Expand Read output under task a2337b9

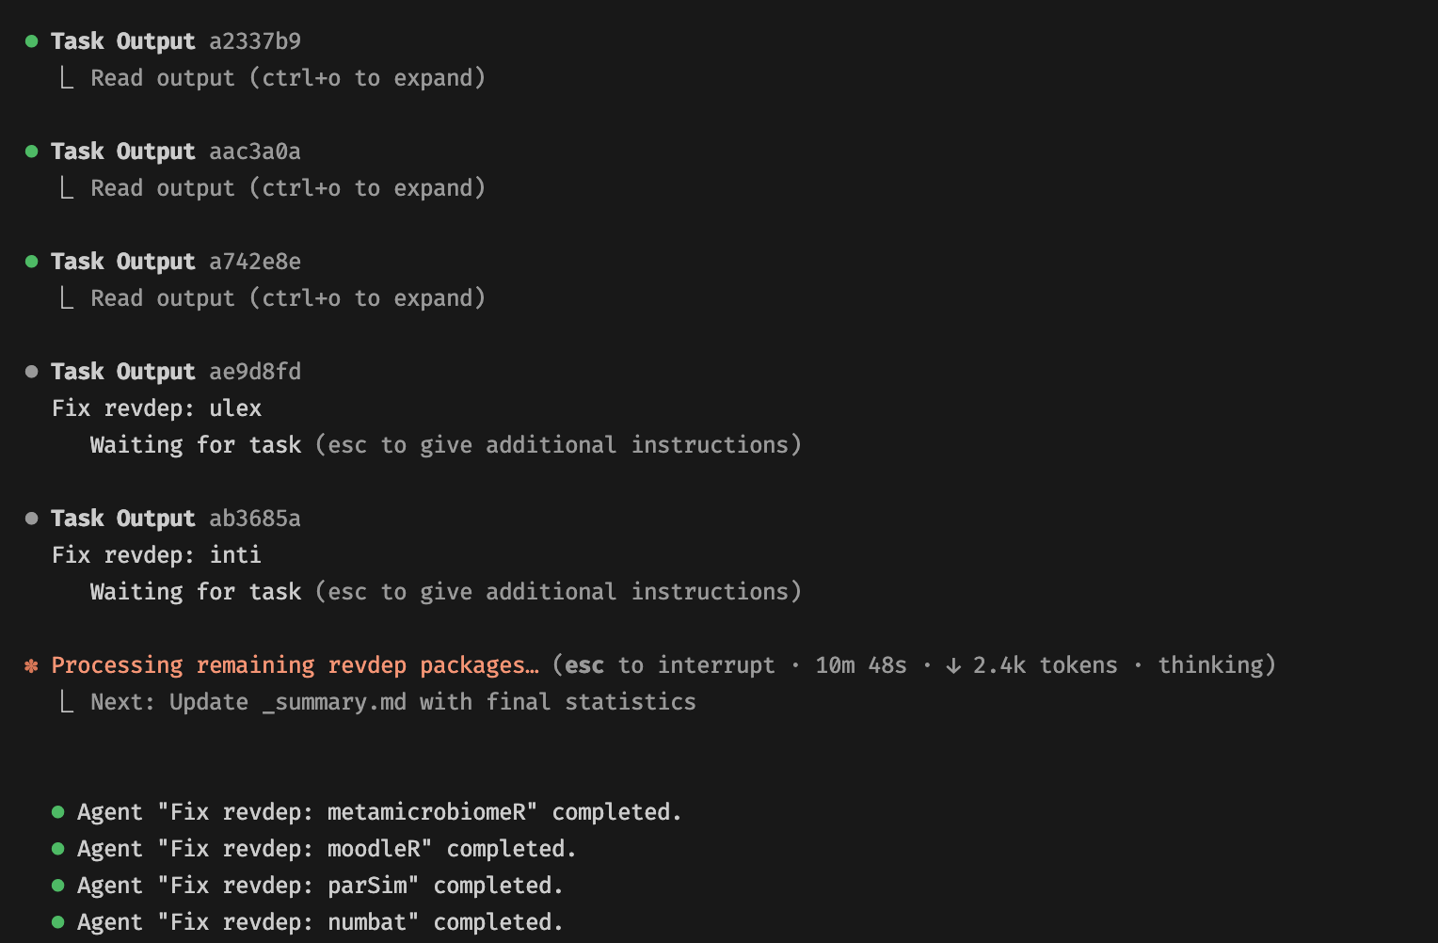tap(287, 78)
